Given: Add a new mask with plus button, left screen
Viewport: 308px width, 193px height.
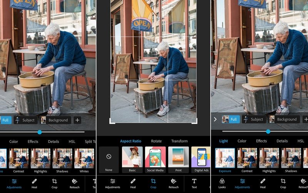Looking at the screenshot, I should tap(77, 120).
